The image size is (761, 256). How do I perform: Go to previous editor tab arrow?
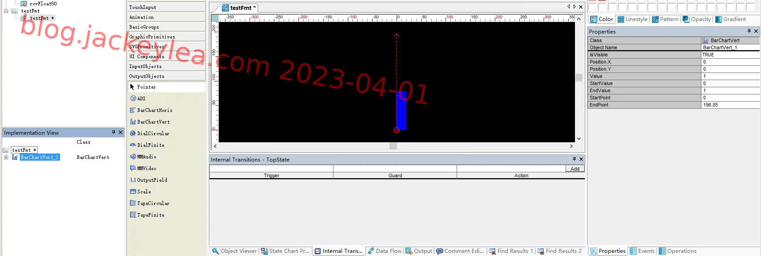point(569,7)
